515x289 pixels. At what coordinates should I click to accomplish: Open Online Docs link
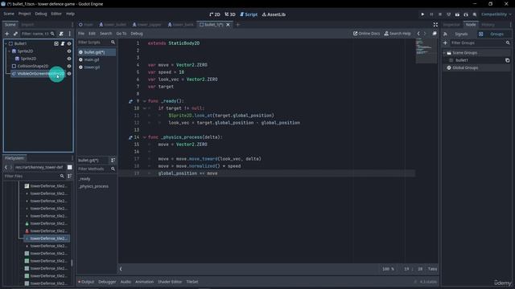tap(366, 34)
